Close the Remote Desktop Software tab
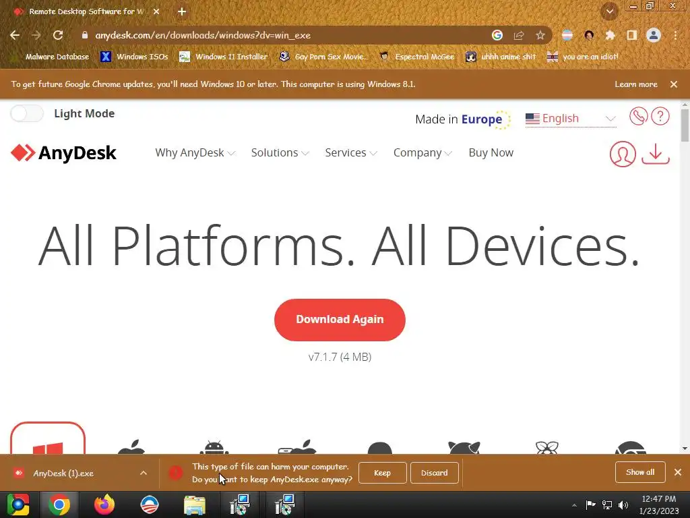Screen dimensions: 690x518 156,11
